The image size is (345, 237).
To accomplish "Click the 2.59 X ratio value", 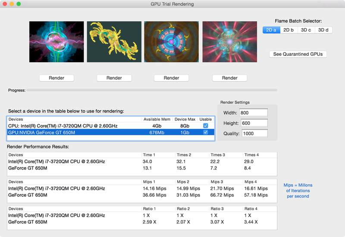I will 149,222.
